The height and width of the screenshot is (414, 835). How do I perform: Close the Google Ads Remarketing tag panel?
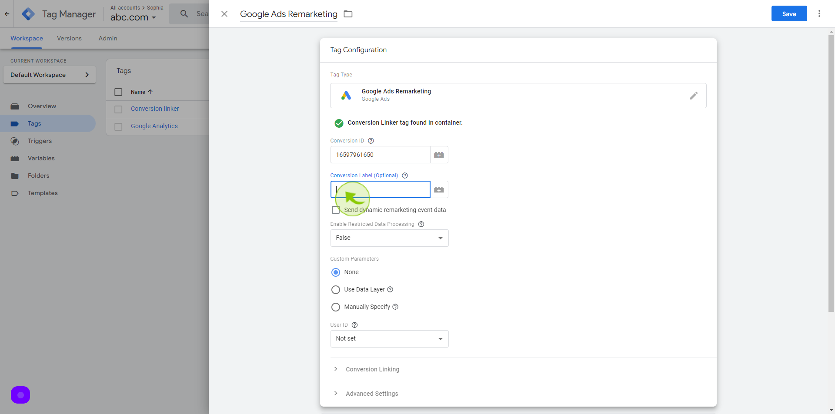(224, 14)
